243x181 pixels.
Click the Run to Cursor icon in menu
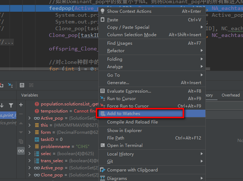point(103,98)
